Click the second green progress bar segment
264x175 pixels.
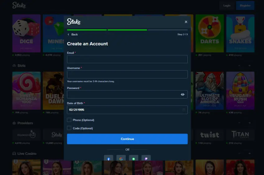(x=127, y=30)
